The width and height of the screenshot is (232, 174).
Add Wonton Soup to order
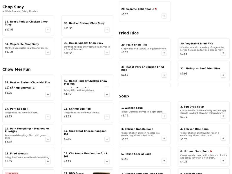[164, 116]
